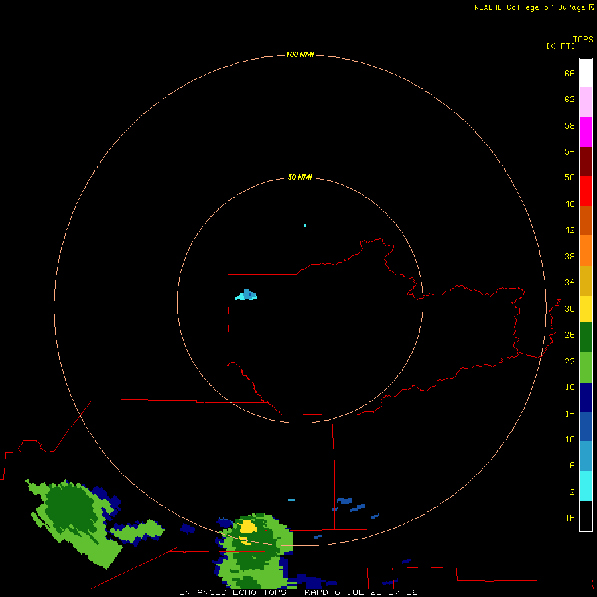Click the 54 legend value label

[x=570, y=151]
